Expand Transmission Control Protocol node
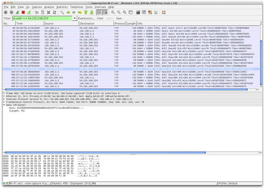The height and width of the screenshot is (189, 265). coord(4,102)
